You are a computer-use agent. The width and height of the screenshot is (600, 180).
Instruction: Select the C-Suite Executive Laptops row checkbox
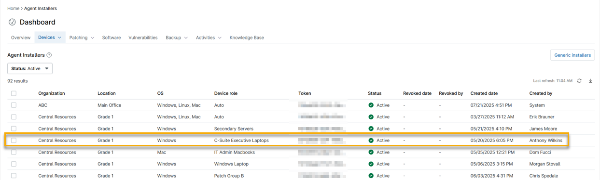tap(14, 141)
